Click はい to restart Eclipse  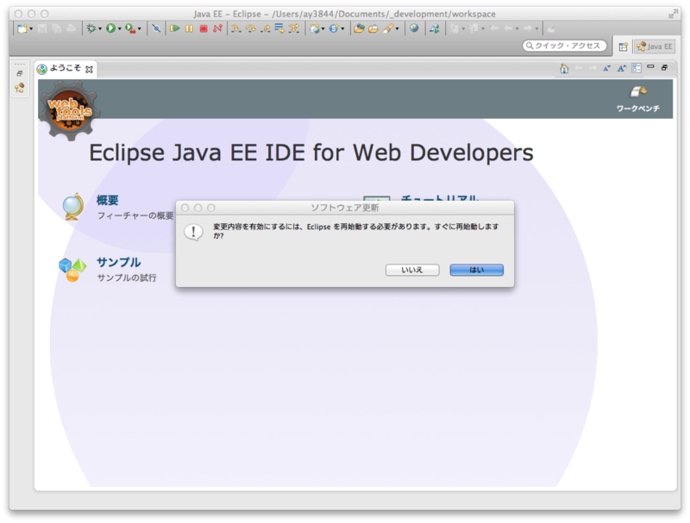pyautogui.click(x=477, y=270)
